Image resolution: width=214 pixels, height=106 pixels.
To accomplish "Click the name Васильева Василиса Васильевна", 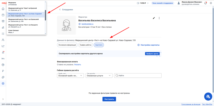I will click(x=97, y=21).
